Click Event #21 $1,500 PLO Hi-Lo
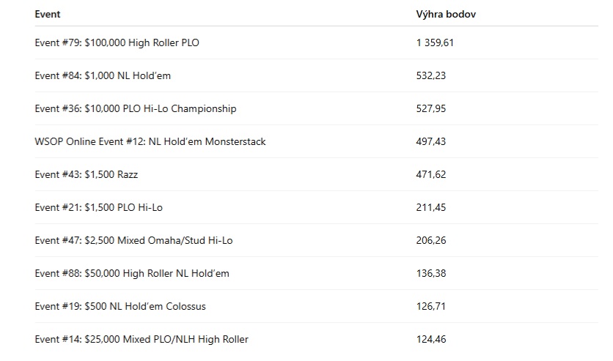613x361 pixels. click(x=98, y=207)
